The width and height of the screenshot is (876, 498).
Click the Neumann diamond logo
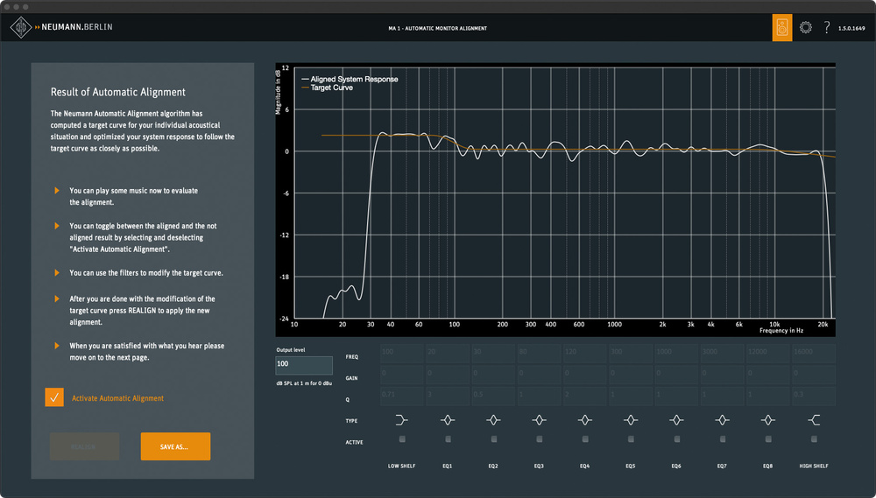[20, 27]
